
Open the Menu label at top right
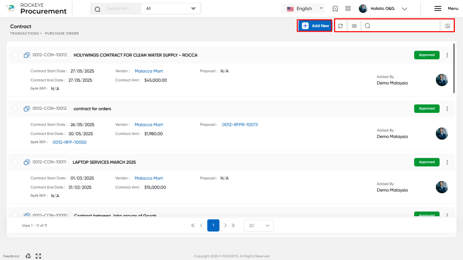point(453,9)
